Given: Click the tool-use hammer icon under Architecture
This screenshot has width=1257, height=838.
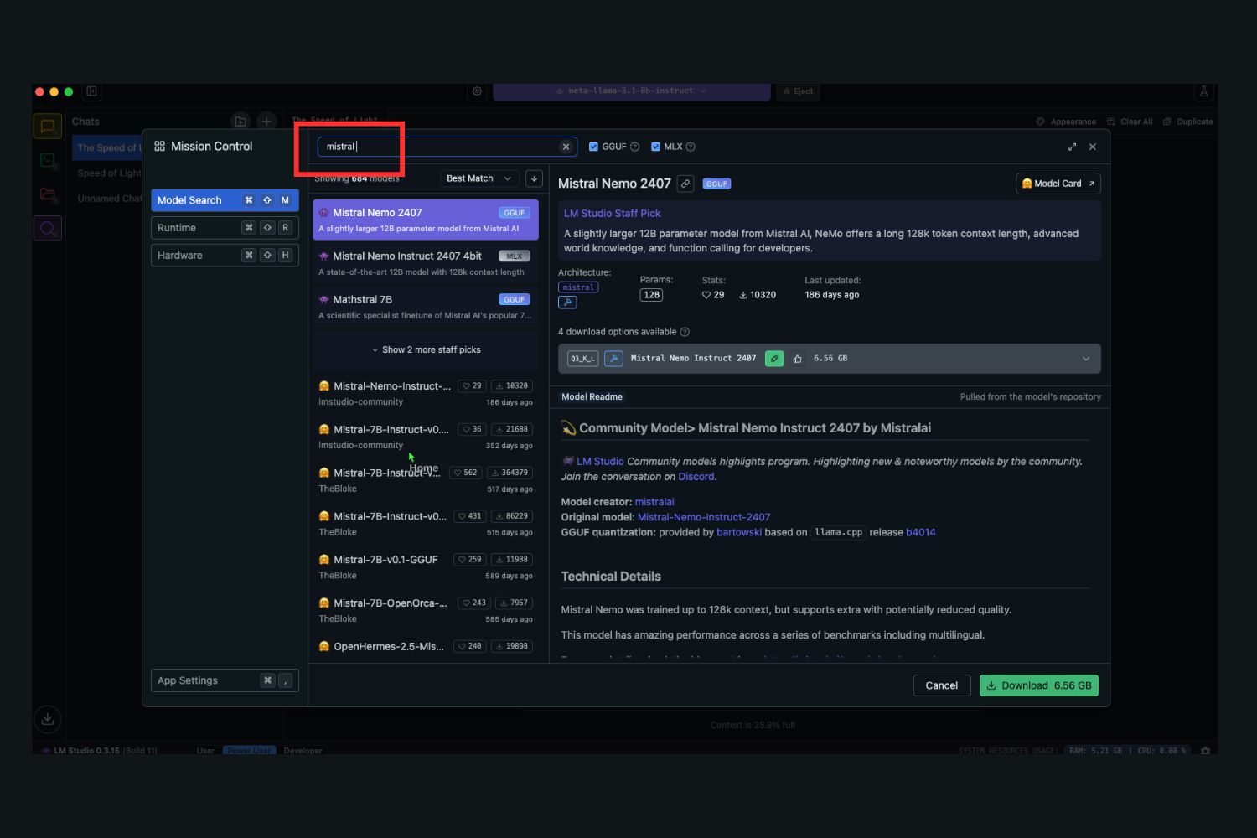Looking at the screenshot, I should (x=567, y=303).
